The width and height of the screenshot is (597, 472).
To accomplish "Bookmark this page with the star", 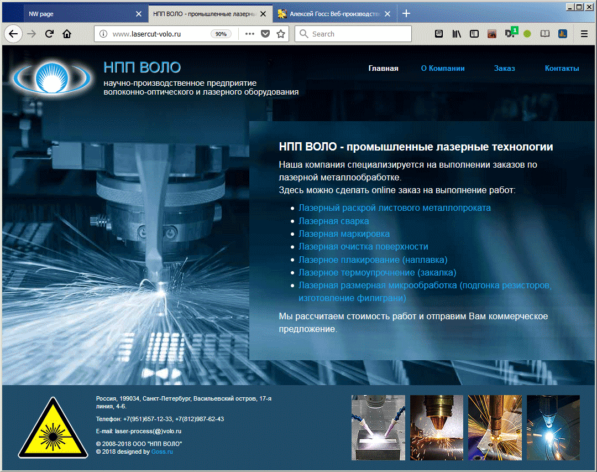I will (281, 34).
